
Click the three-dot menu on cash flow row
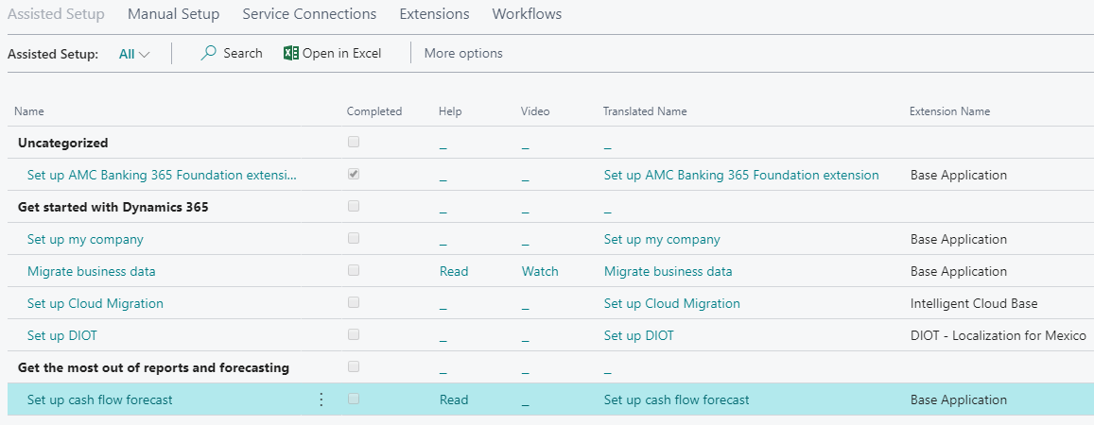(321, 399)
